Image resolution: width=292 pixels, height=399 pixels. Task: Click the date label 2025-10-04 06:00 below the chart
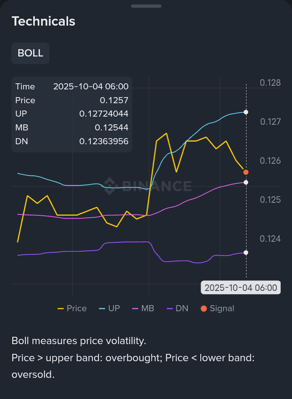tap(240, 287)
